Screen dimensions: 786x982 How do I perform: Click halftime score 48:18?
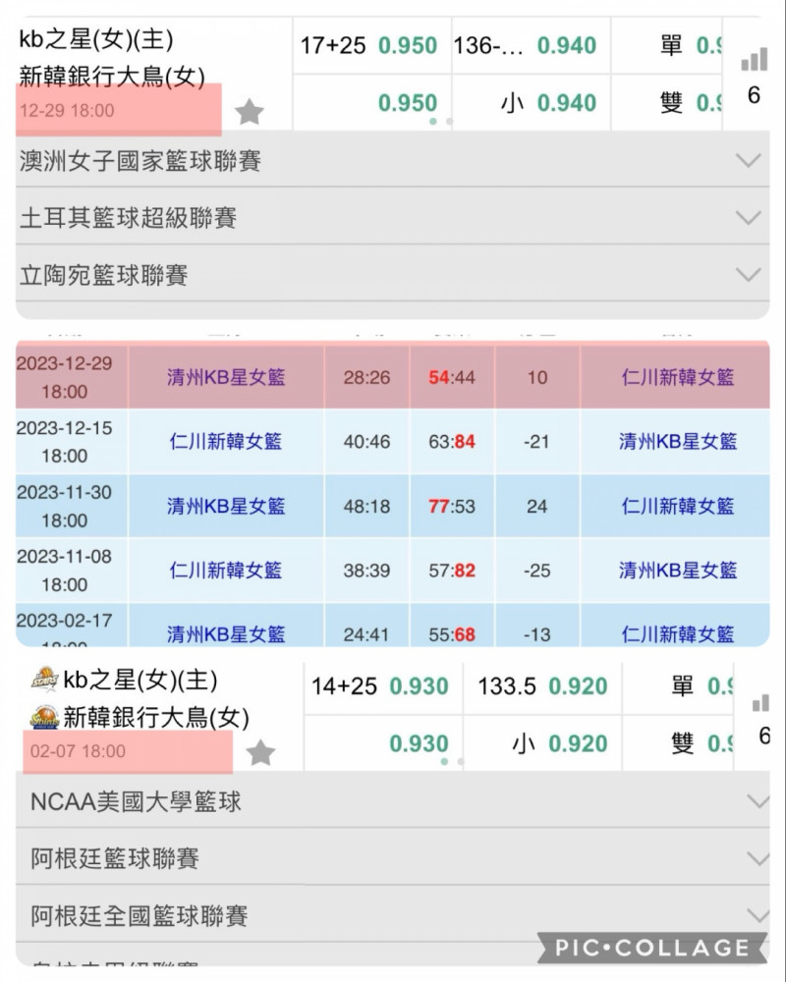coord(366,506)
